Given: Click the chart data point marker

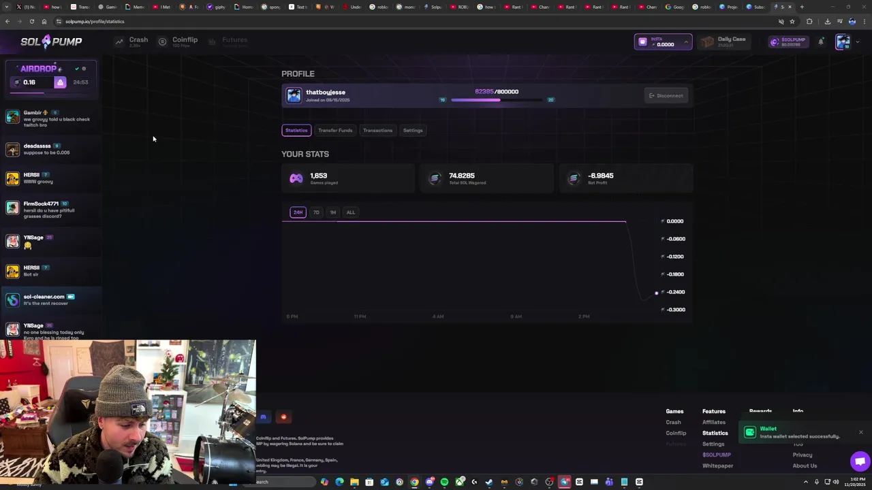Looking at the screenshot, I should (x=657, y=293).
